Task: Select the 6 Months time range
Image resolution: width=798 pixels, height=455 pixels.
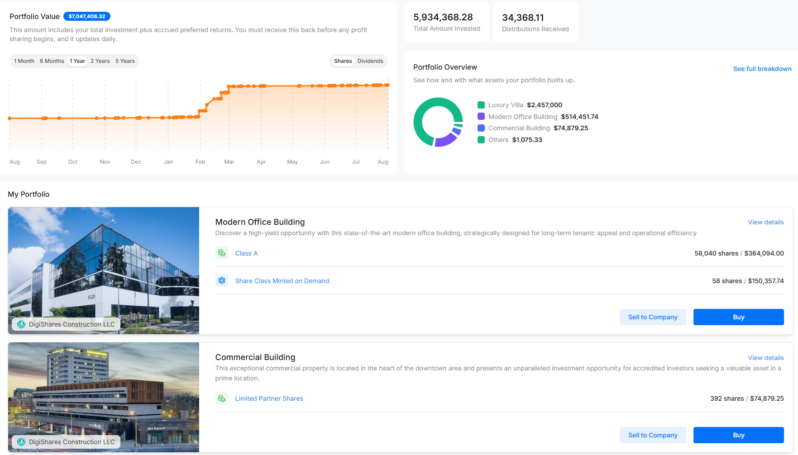Action: tap(52, 61)
